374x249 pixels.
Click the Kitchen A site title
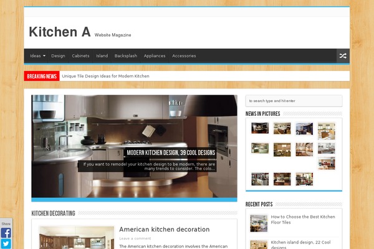60,32
